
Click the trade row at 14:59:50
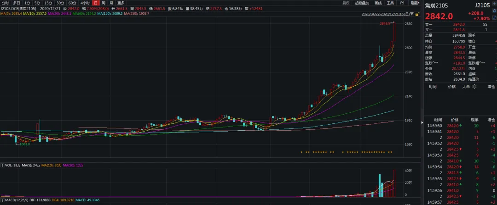[x=461, y=126]
